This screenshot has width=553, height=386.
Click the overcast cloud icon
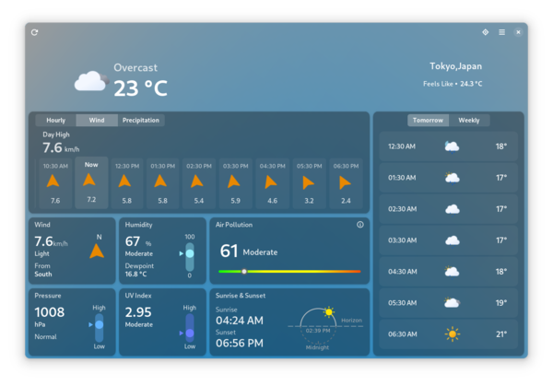(90, 82)
